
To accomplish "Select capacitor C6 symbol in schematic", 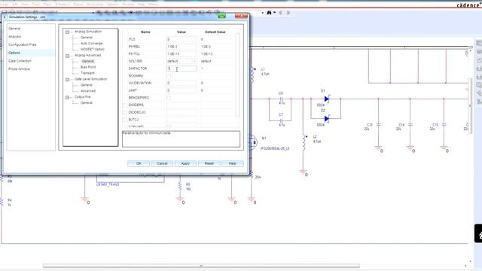I will pyautogui.click(x=281, y=99).
